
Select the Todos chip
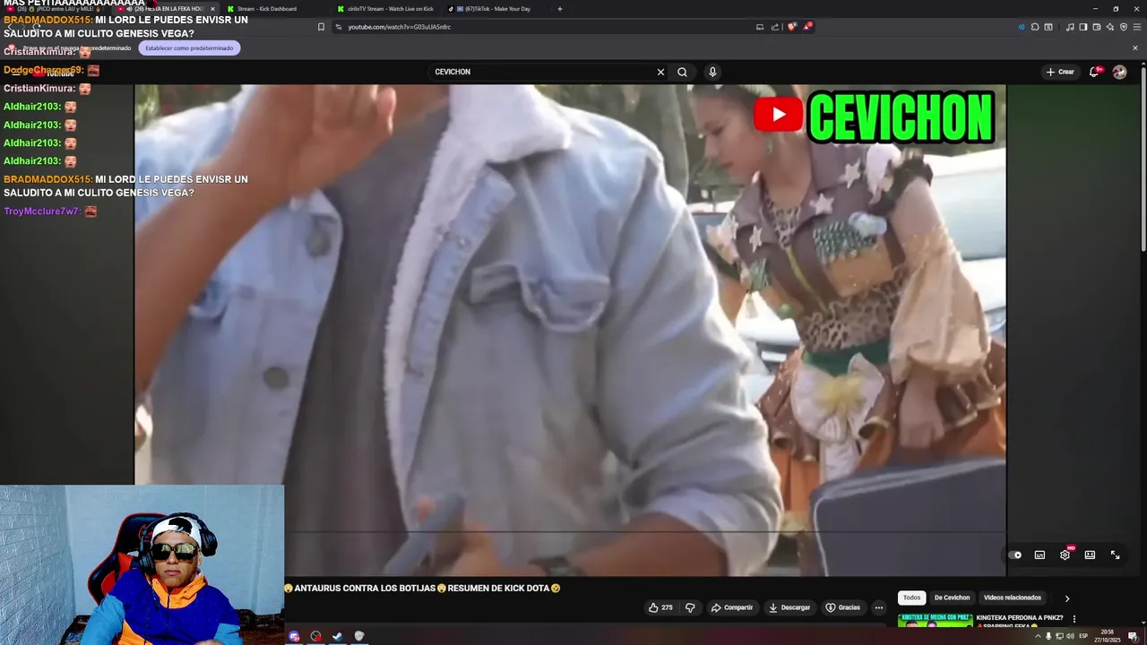(x=911, y=598)
